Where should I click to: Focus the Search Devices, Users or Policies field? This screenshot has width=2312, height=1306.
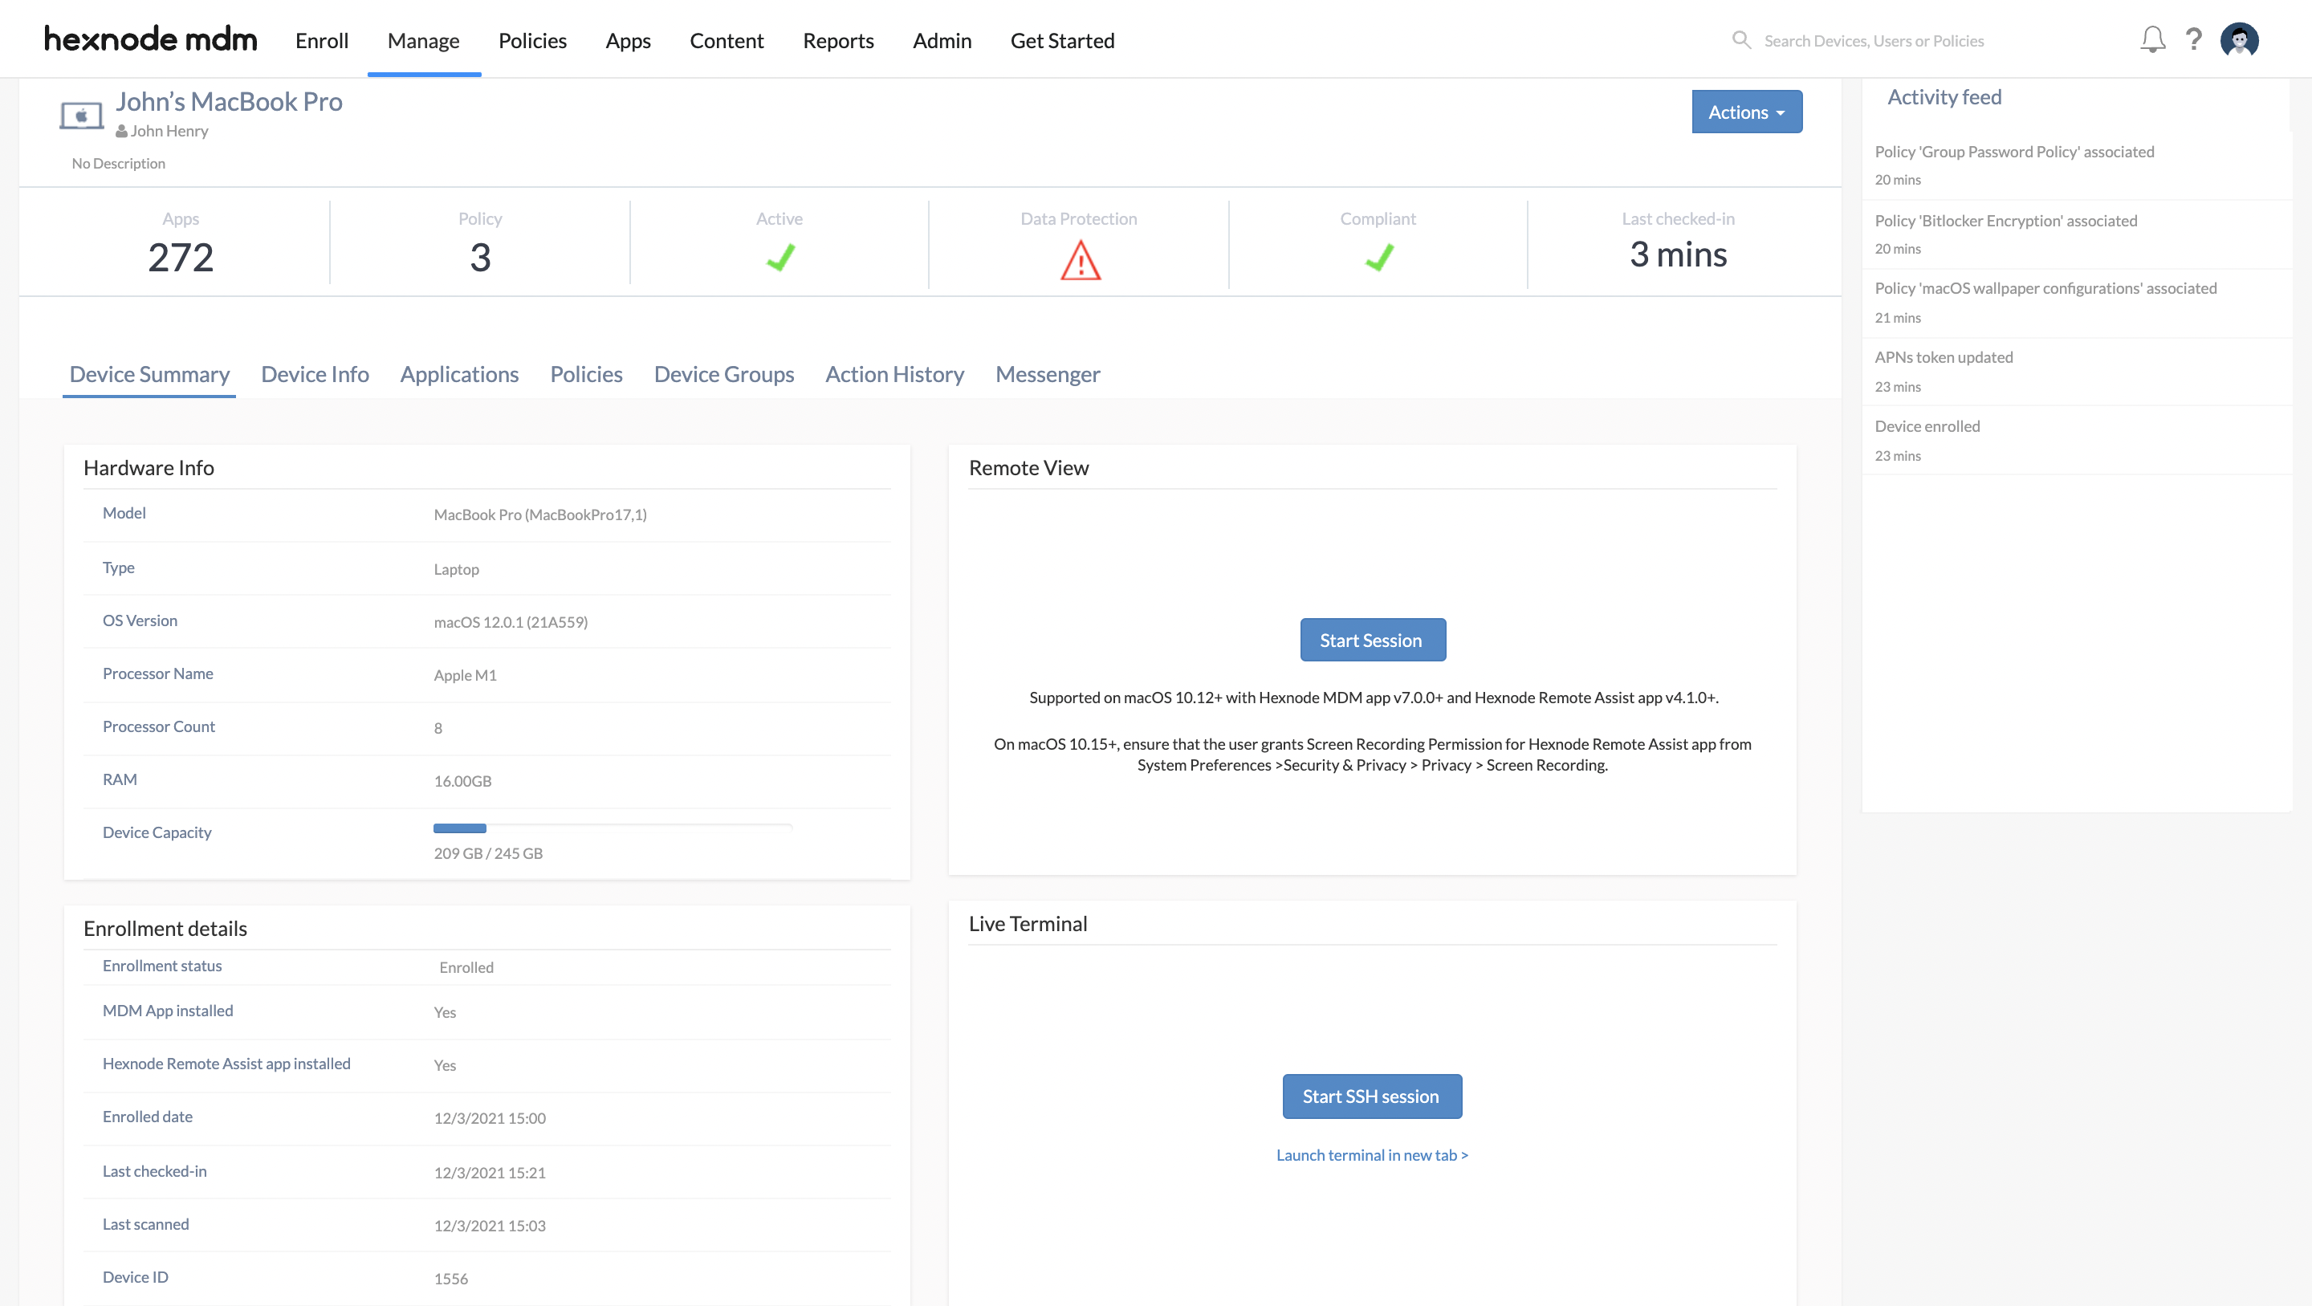point(1874,40)
